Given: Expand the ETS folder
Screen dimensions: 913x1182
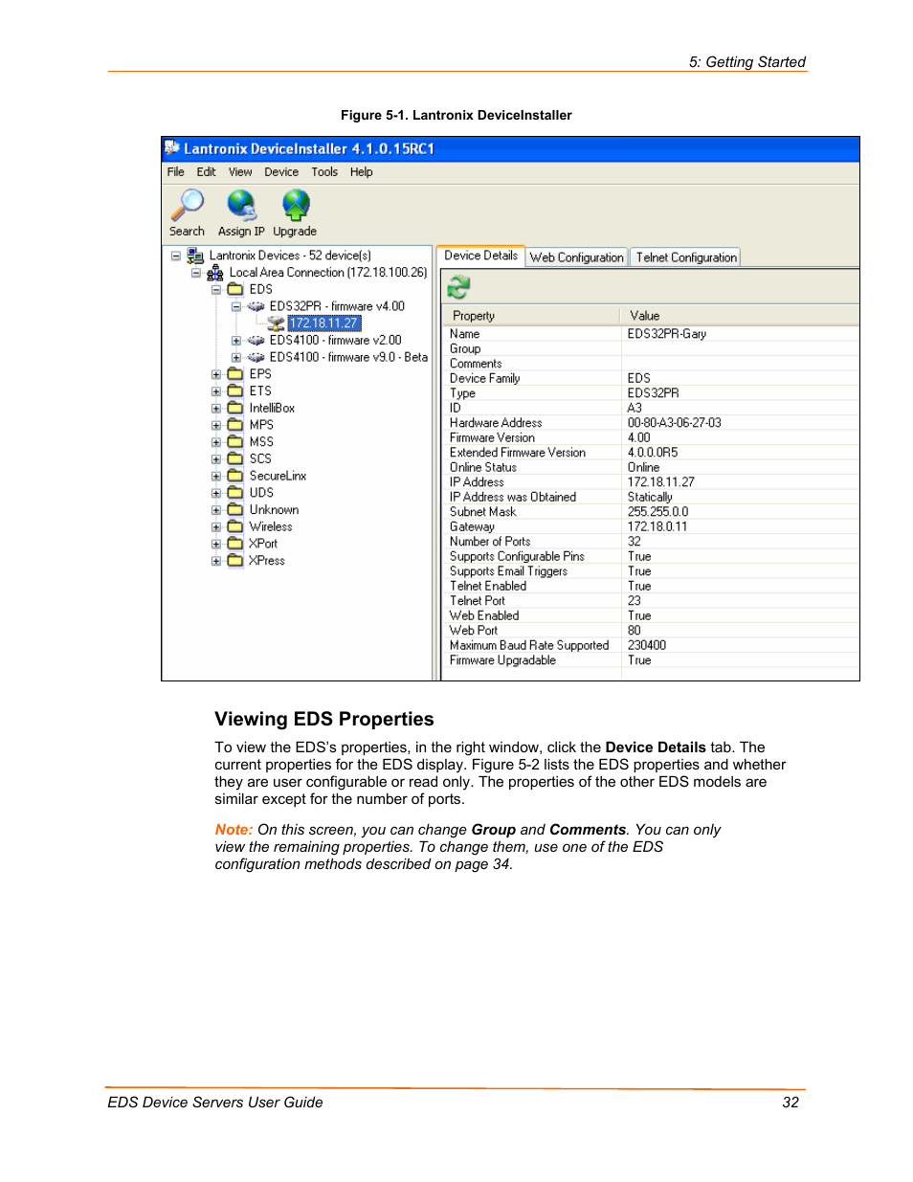Looking at the screenshot, I should click(x=216, y=391).
